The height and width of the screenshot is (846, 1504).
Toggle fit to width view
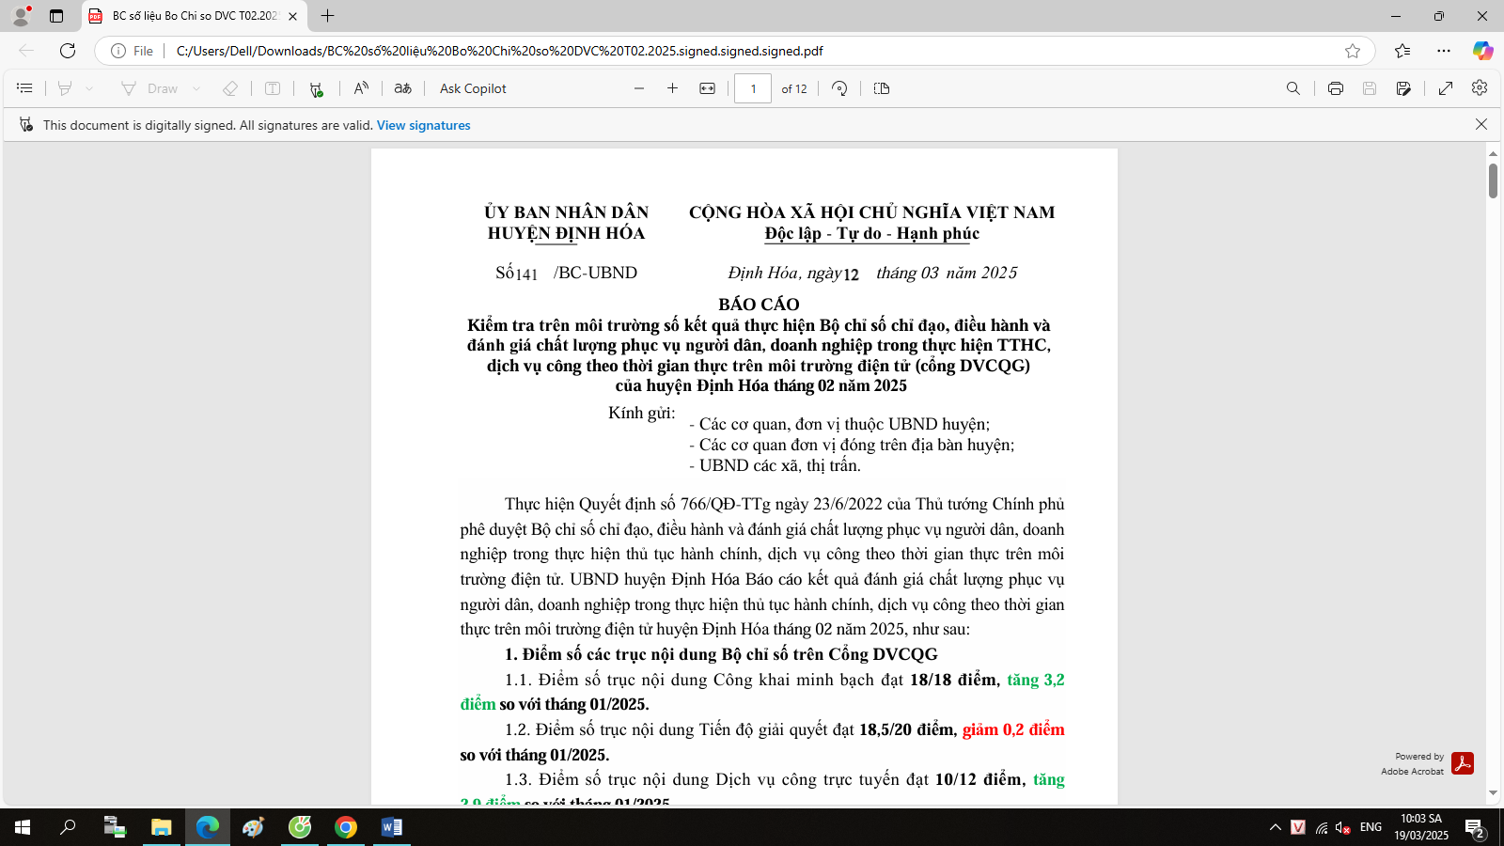click(x=707, y=88)
